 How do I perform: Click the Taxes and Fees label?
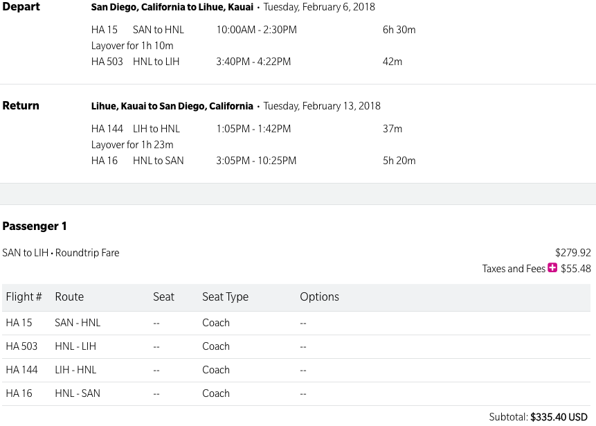tap(514, 269)
